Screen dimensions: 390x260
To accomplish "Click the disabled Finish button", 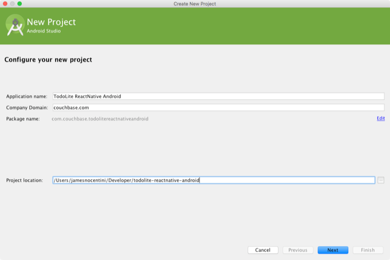I will click(x=368, y=250).
